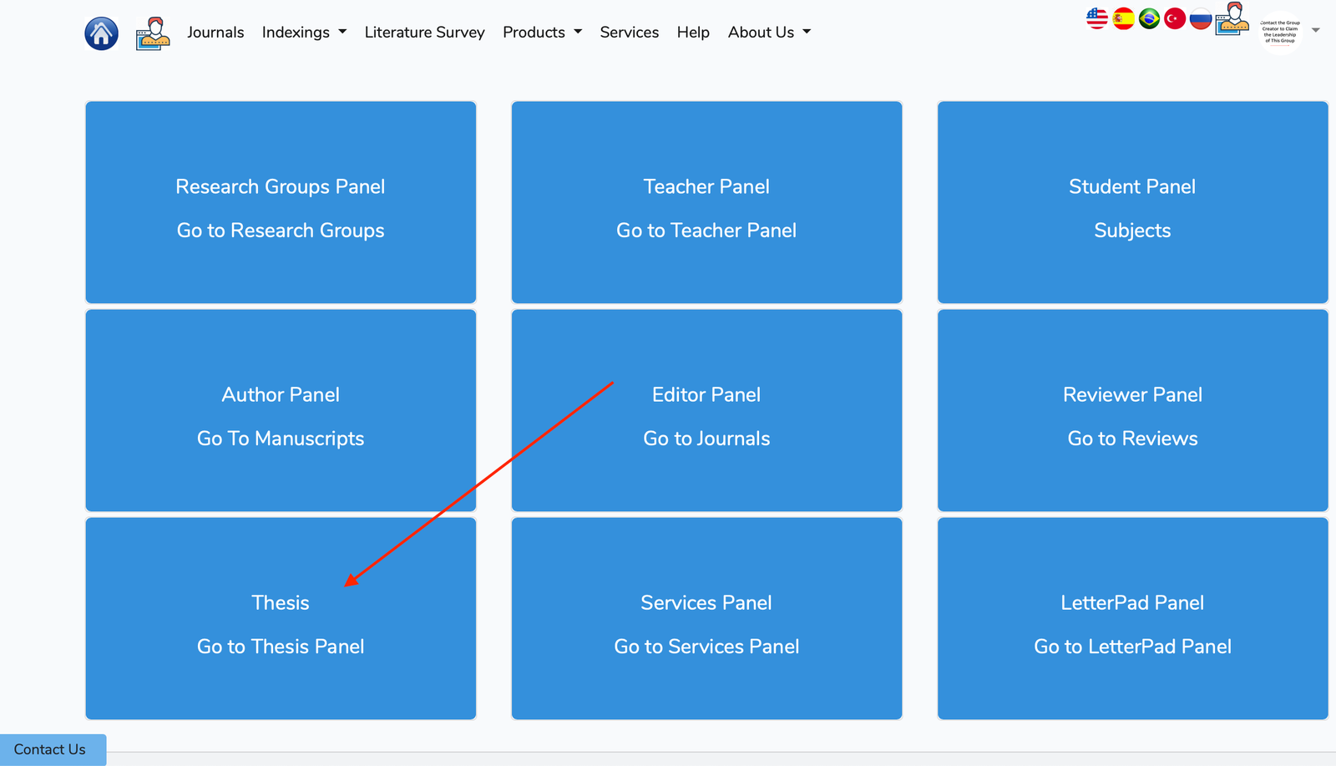Select the Spanish flag language icon
The image size is (1336, 766).
pyautogui.click(x=1123, y=18)
